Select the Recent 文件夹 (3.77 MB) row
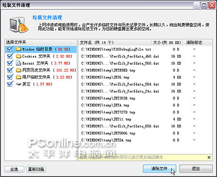The height and width of the screenshot is (177, 217). [x=41, y=63]
